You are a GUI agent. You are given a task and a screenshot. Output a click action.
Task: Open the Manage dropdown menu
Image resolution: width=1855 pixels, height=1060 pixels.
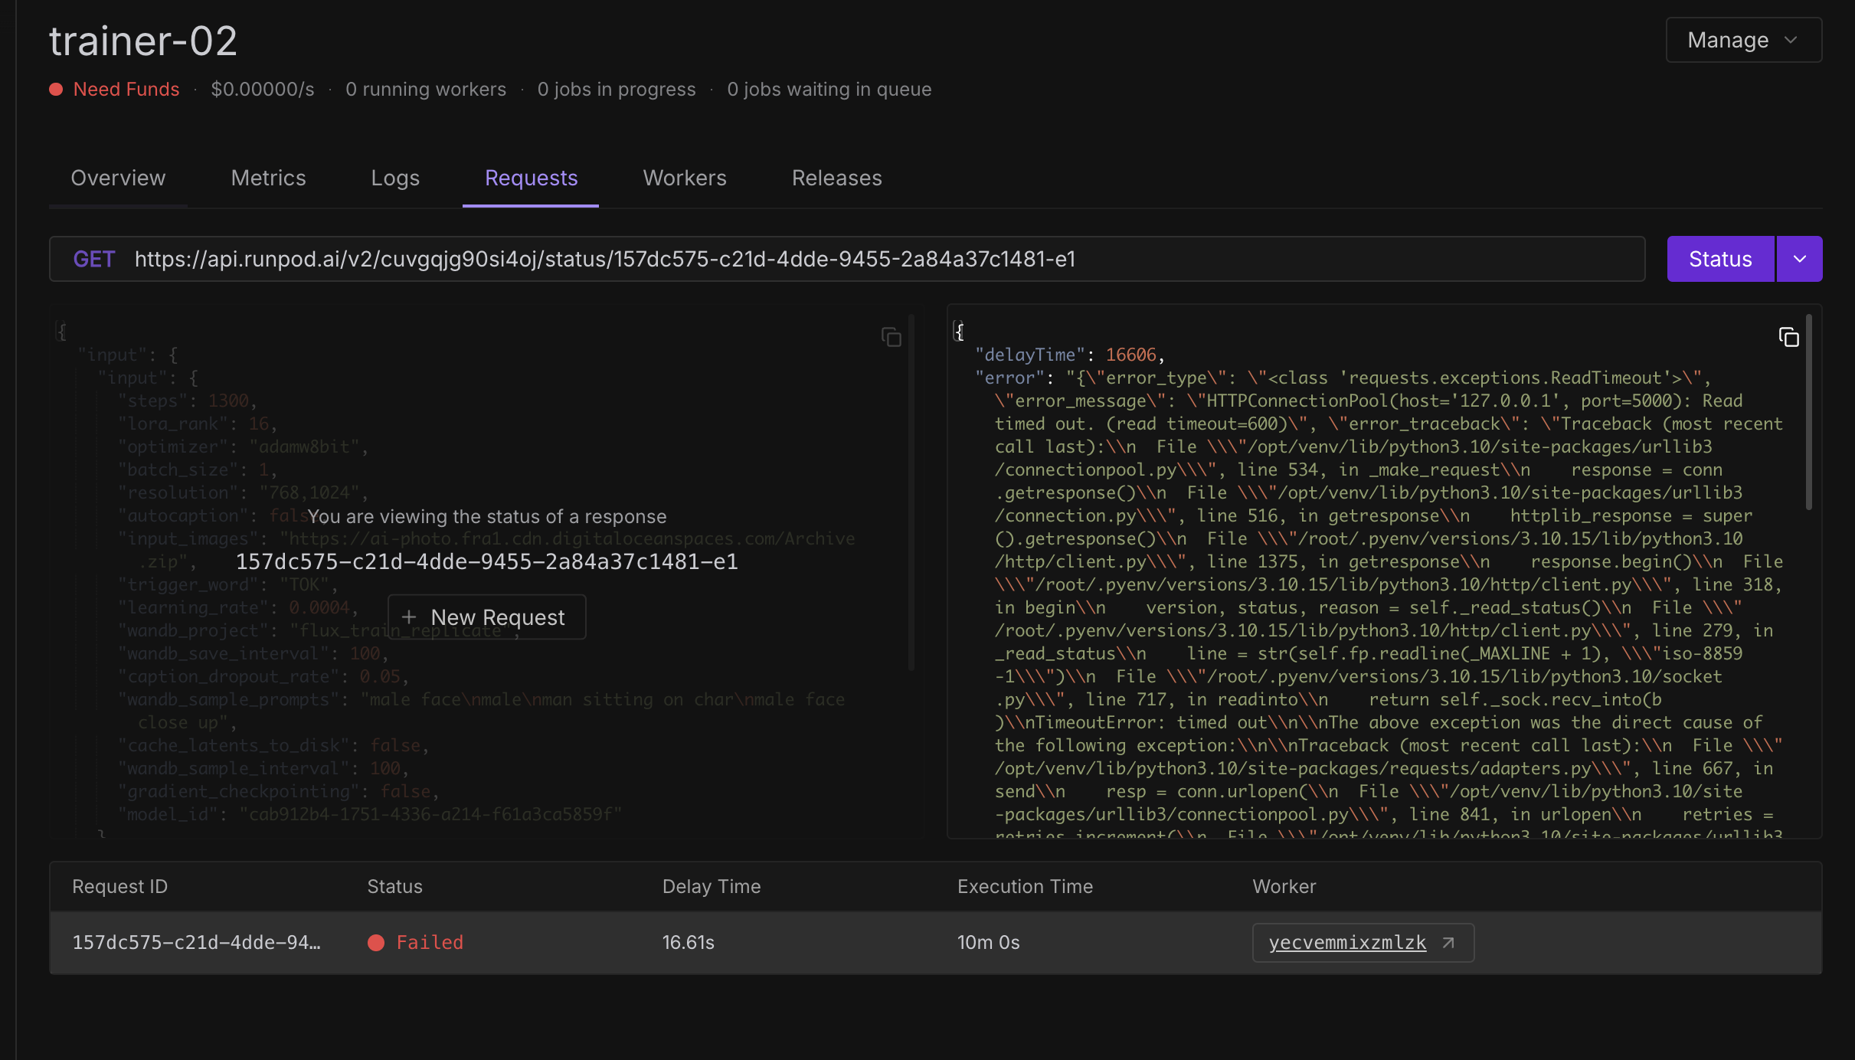pyautogui.click(x=1743, y=40)
